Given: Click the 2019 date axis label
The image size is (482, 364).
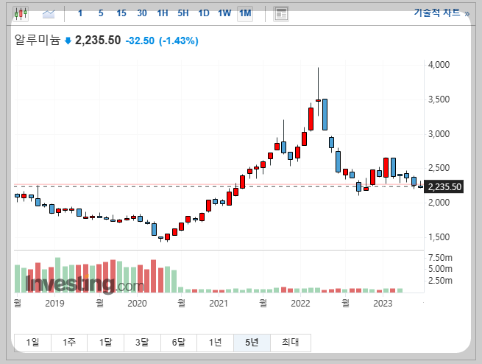Looking at the screenshot, I should coord(54,304).
